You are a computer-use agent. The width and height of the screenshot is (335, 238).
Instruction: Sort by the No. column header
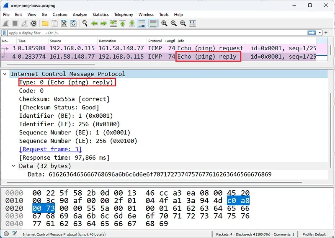click(8, 41)
